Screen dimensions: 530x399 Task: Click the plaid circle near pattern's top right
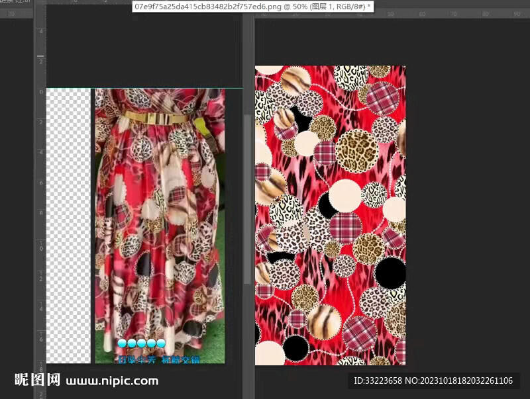click(x=383, y=98)
